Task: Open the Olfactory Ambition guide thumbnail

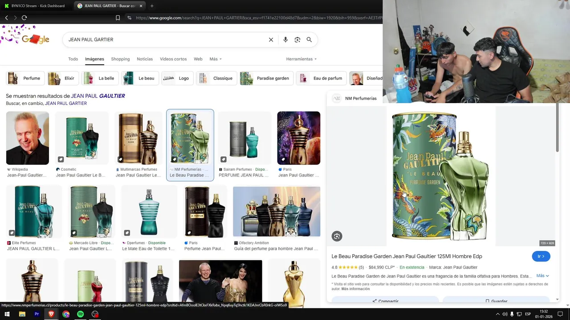Action: (277, 212)
